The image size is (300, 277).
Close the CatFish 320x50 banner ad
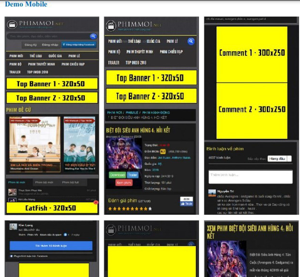(x=96, y=202)
